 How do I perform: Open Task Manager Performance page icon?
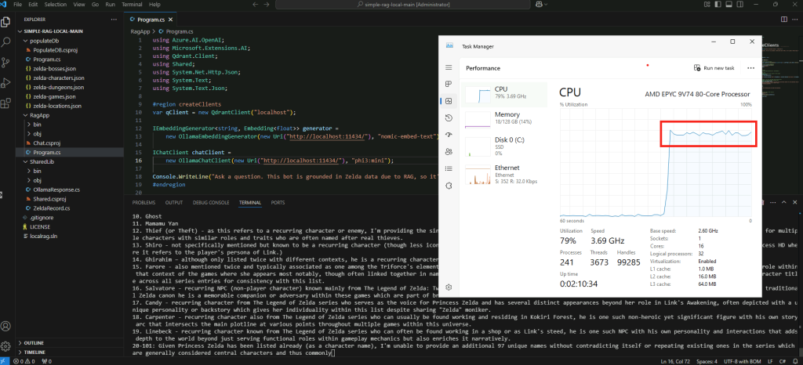point(449,101)
